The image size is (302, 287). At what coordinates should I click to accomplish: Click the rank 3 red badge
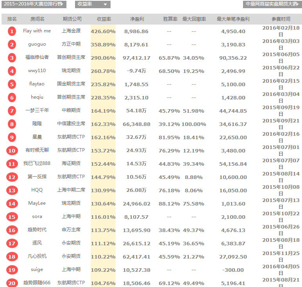12,58
